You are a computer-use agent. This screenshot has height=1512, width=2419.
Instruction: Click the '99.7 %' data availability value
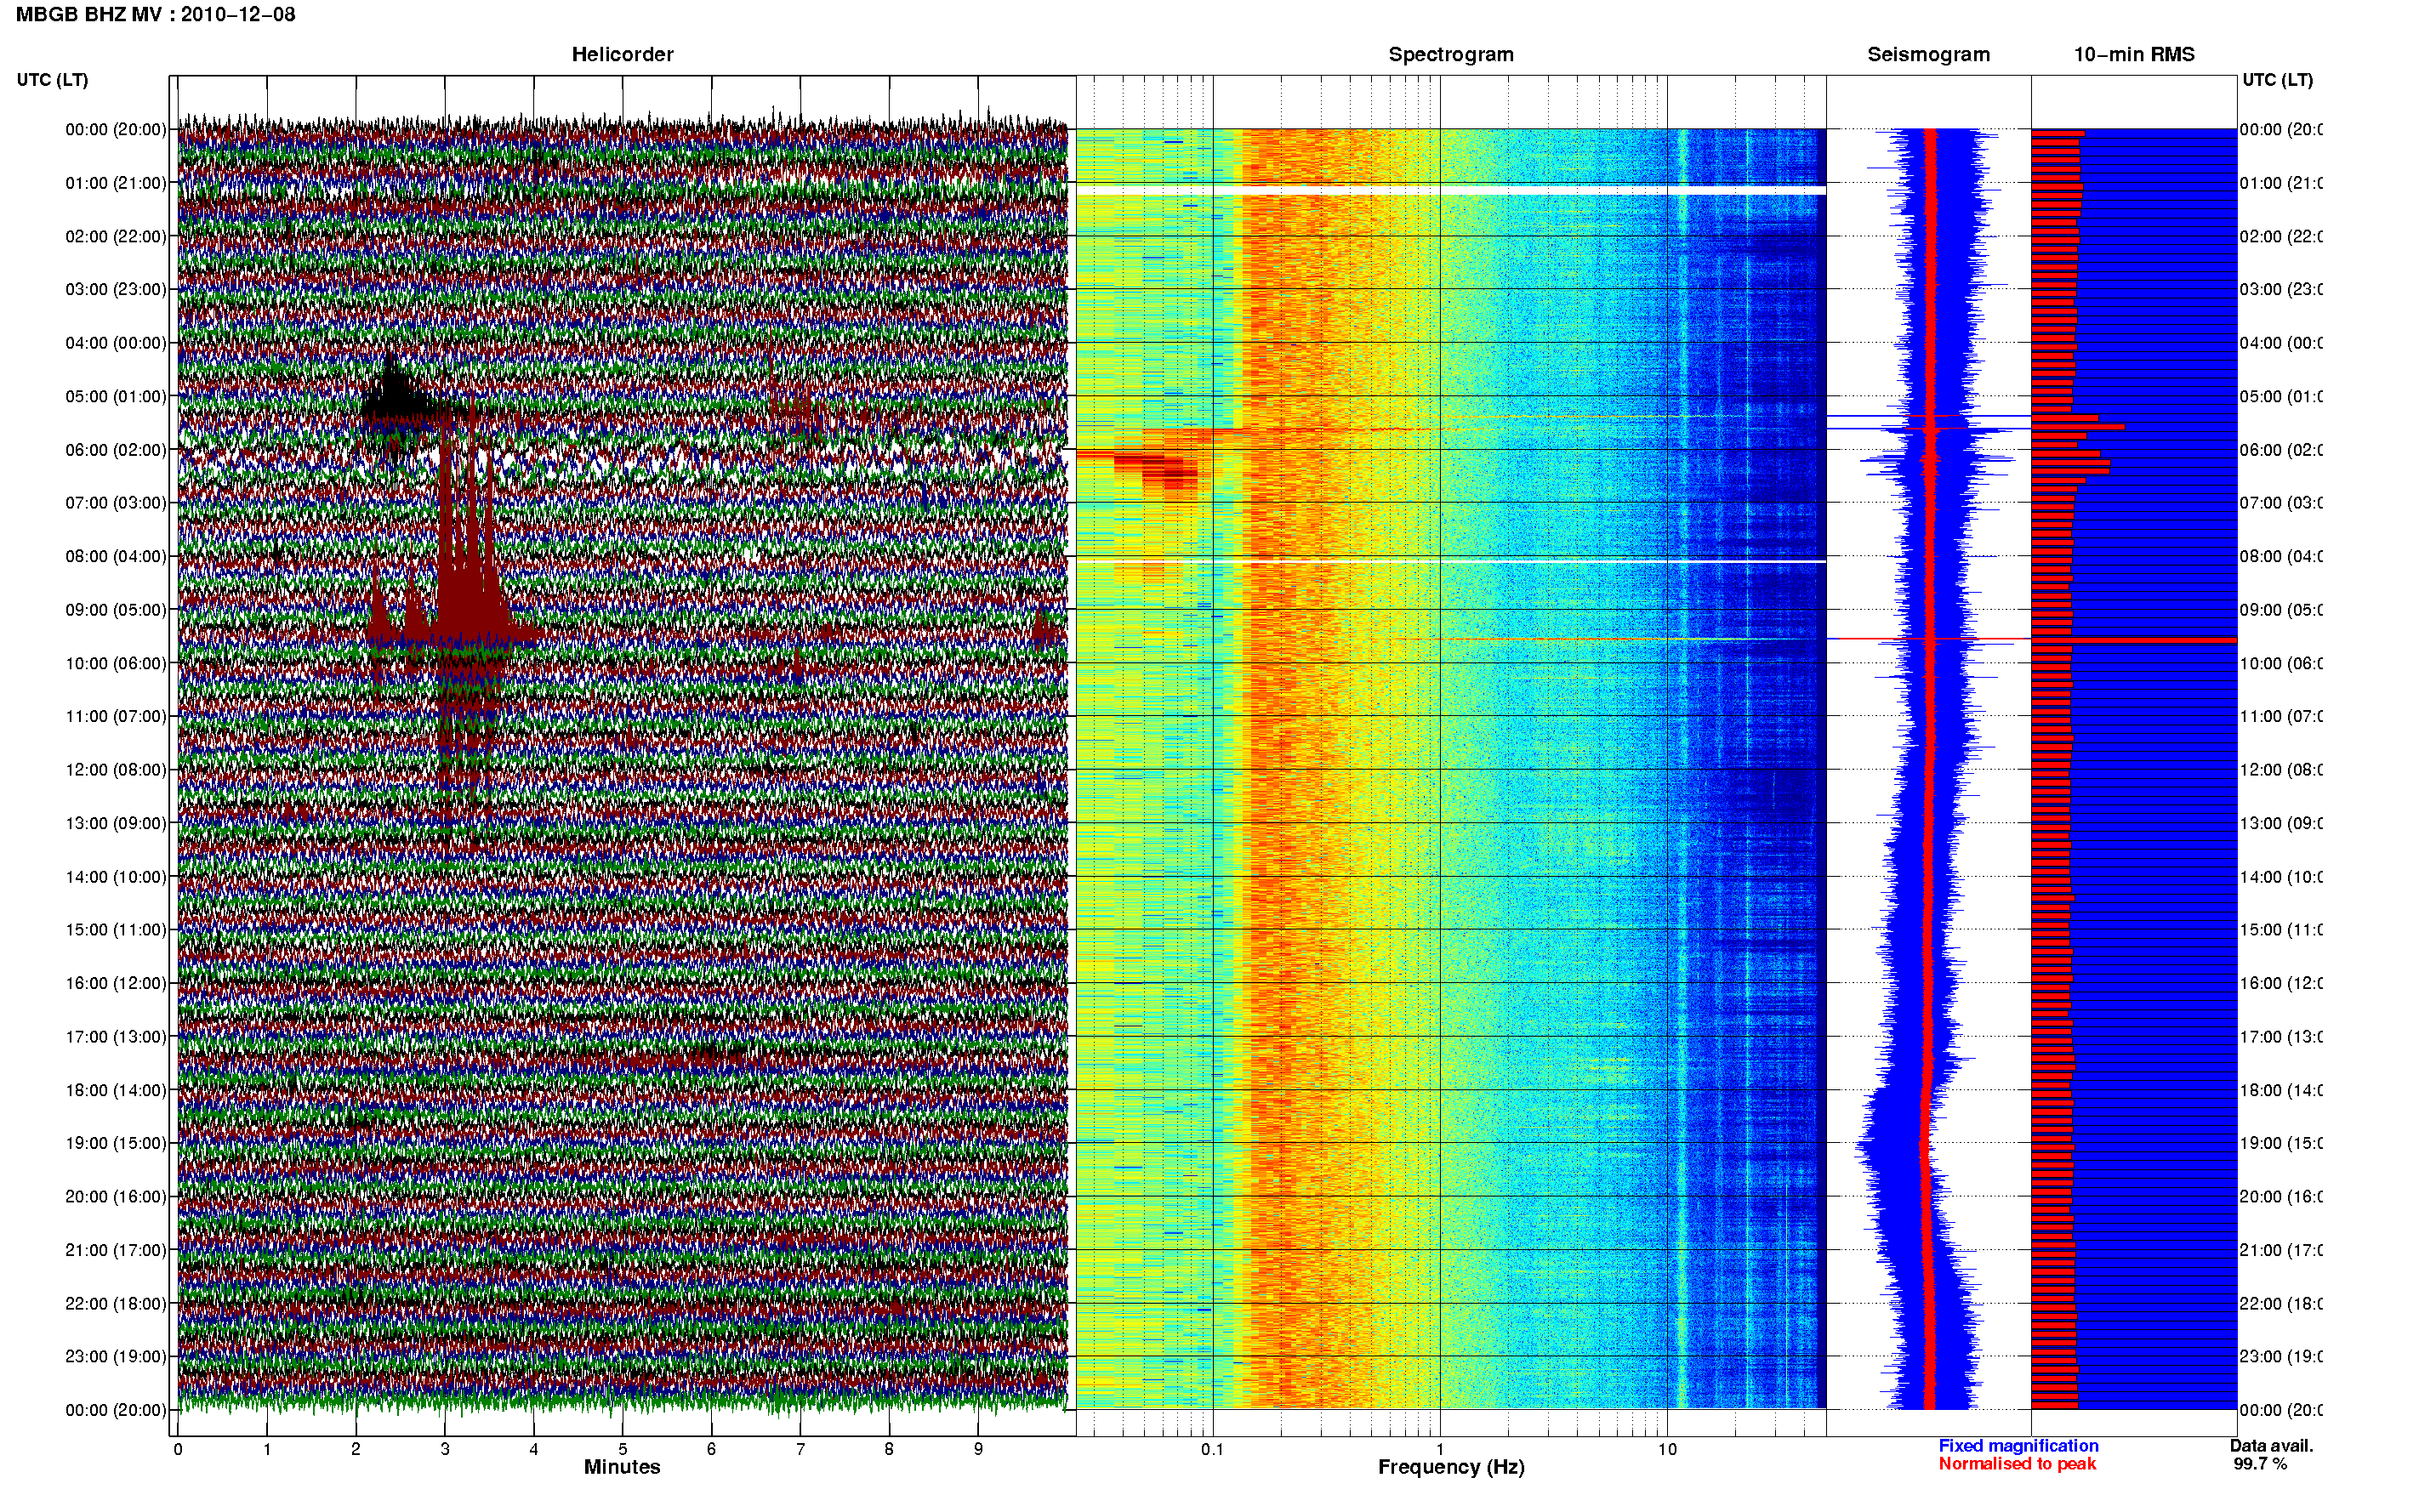pos(2260,1463)
